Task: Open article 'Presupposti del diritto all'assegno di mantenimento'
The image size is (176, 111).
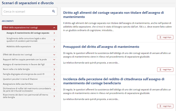Action: point(101,47)
